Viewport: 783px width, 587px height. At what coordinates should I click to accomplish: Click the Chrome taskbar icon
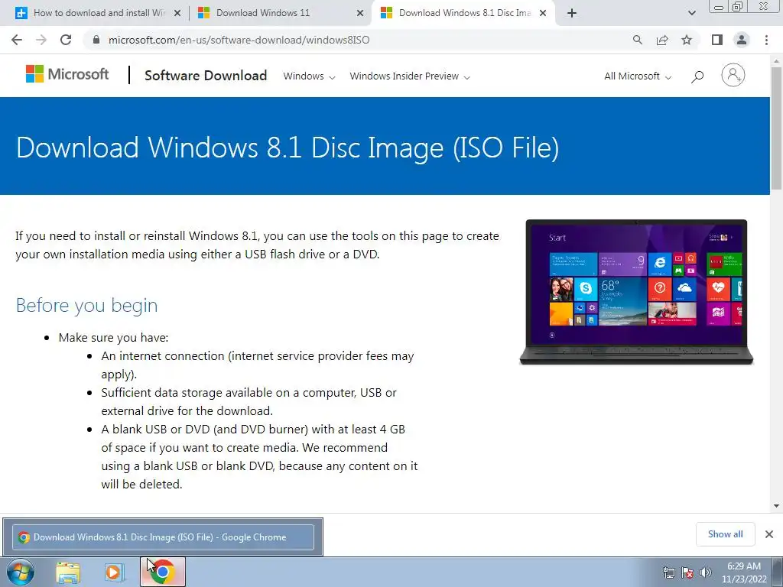tap(163, 572)
